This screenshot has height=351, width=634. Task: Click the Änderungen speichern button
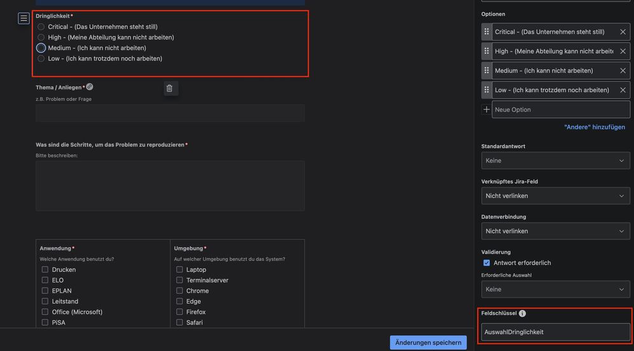(428, 343)
